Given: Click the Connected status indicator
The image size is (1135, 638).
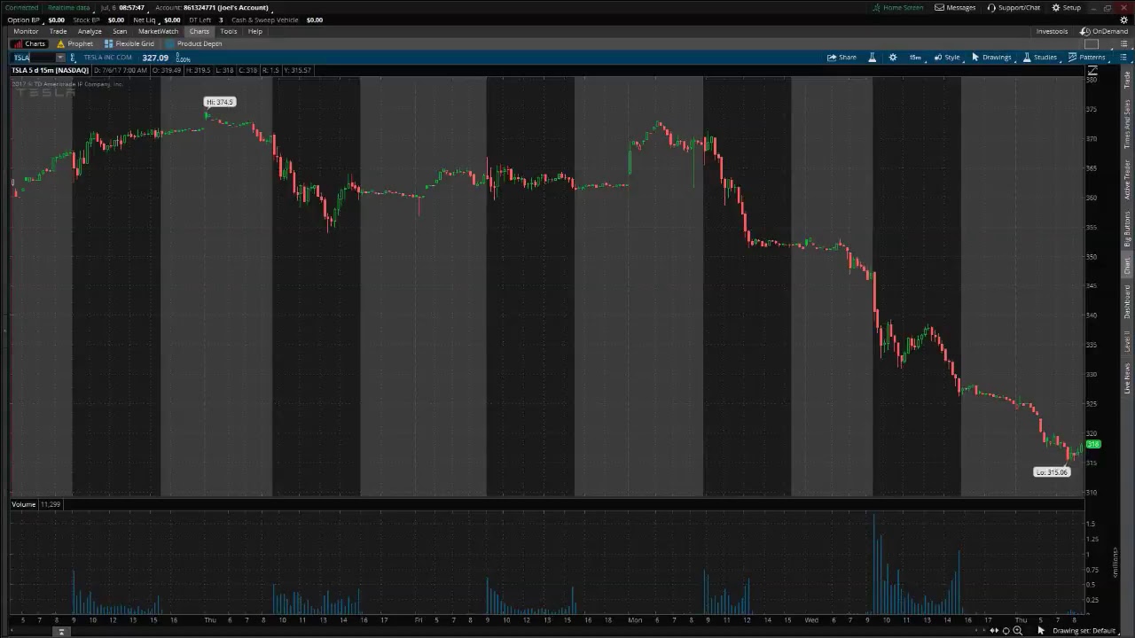Looking at the screenshot, I should tap(22, 7).
